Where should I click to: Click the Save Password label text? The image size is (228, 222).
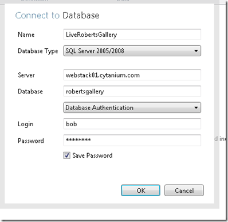click(92, 155)
